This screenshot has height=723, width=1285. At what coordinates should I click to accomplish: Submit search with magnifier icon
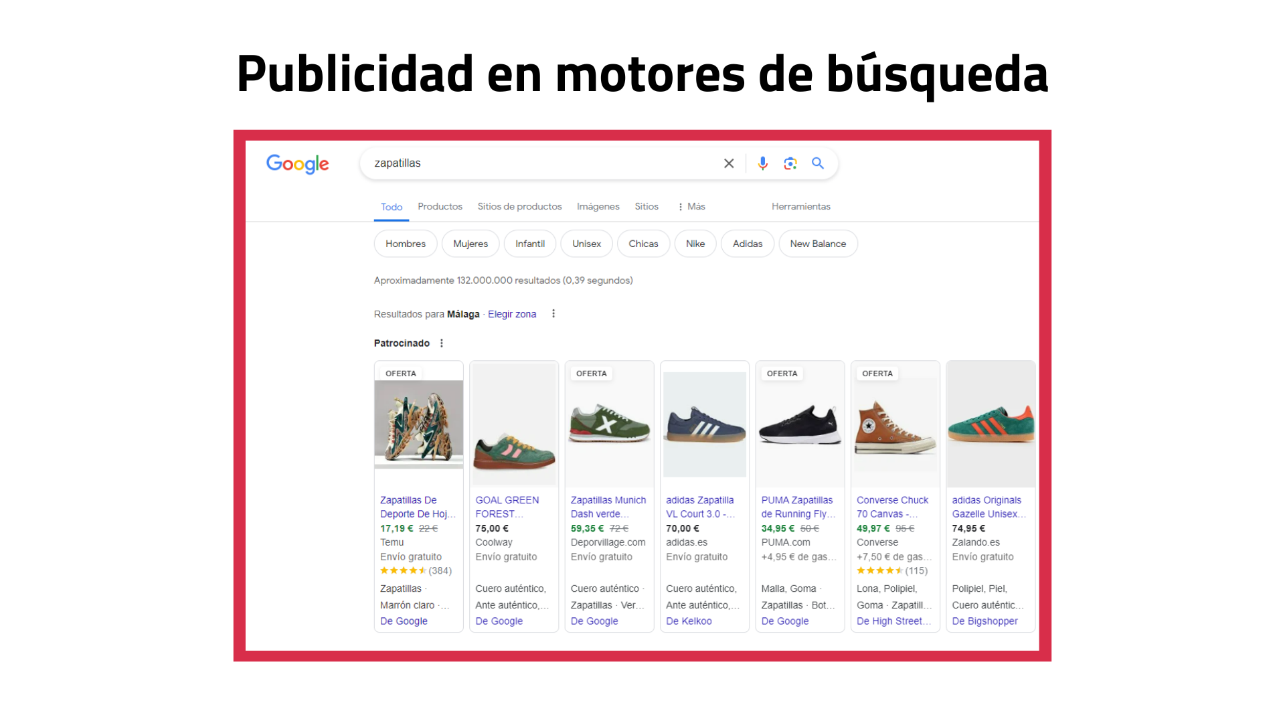818,163
